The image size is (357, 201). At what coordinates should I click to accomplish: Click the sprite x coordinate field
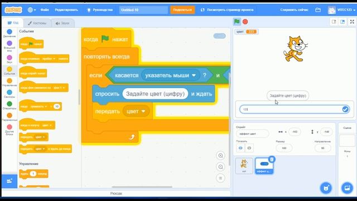click(295, 132)
